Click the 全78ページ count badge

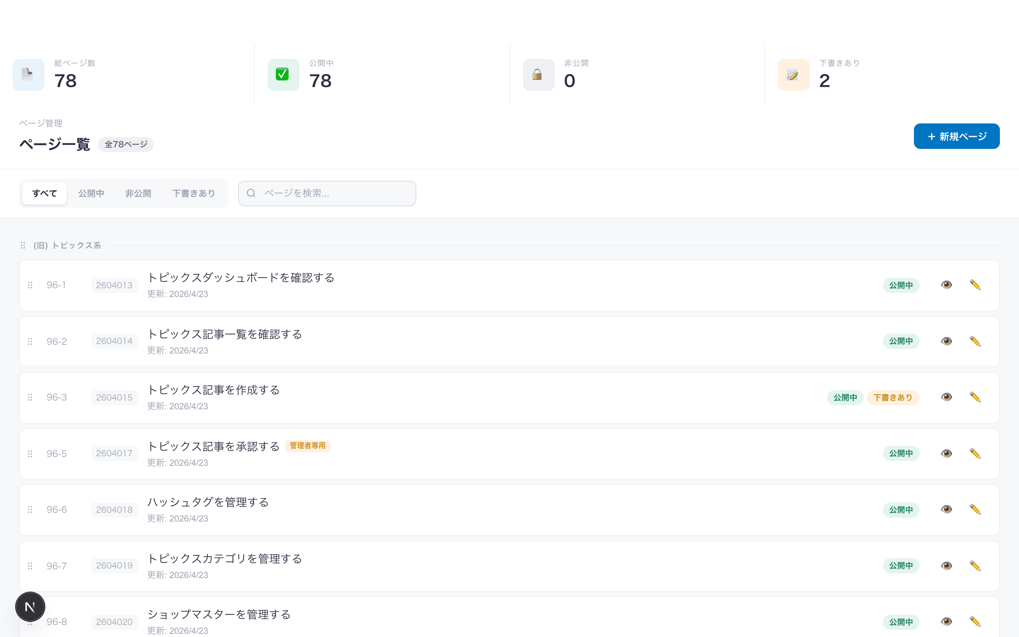click(126, 145)
